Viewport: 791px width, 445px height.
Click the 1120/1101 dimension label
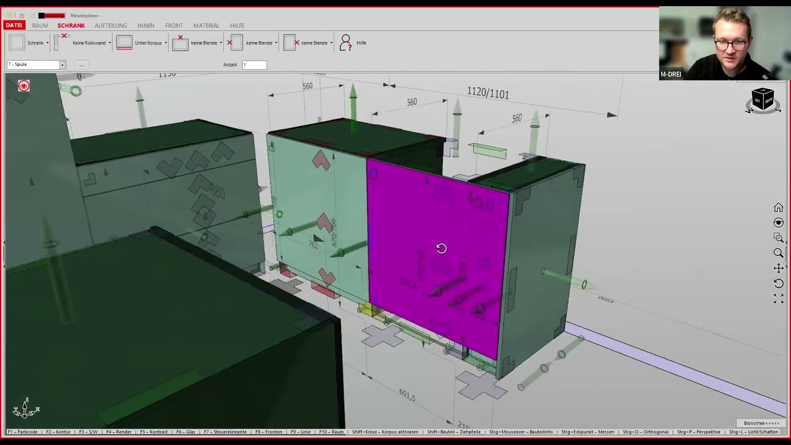point(488,93)
